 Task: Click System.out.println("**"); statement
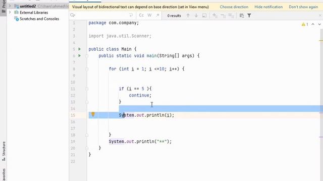tap(140, 141)
